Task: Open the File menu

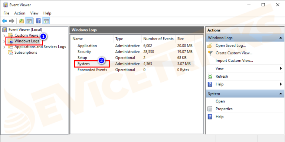Action: (6, 13)
